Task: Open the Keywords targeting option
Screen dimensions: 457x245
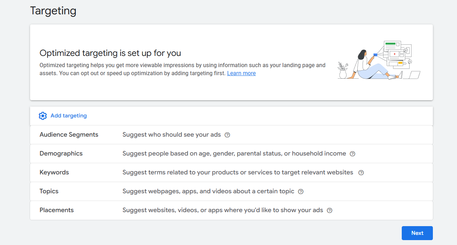Action: click(54, 172)
